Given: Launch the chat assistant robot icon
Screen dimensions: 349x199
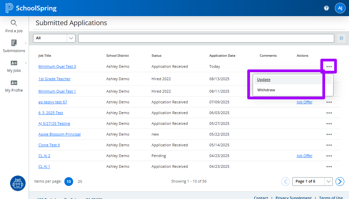Looking at the screenshot, I should 18,183.
